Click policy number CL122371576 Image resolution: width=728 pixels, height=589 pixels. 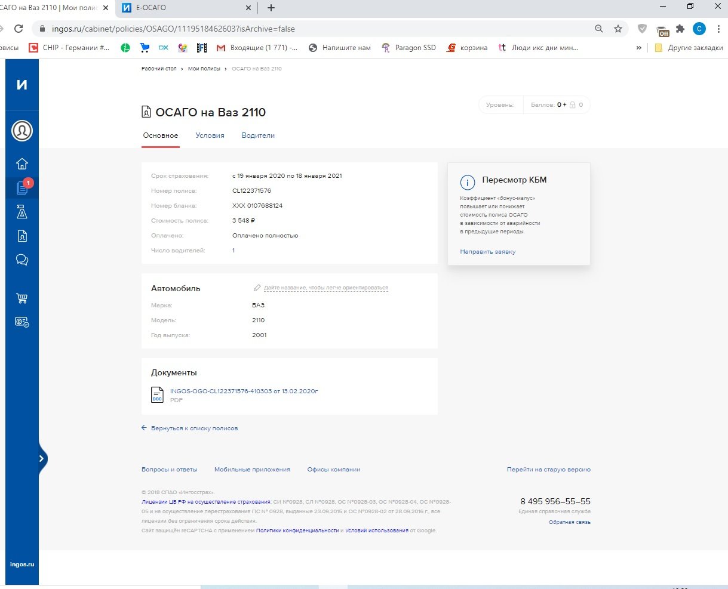click(x=251, y=191)
